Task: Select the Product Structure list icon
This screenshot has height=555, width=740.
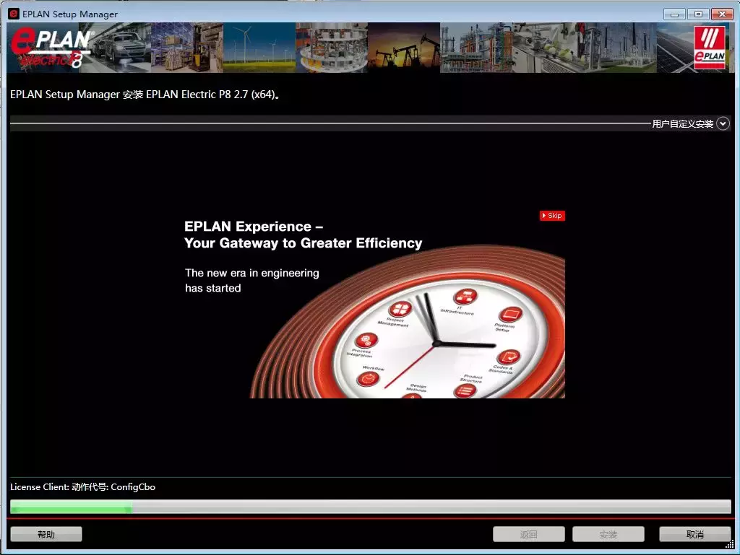Action: pyautogui.click(x=465, y=390)
